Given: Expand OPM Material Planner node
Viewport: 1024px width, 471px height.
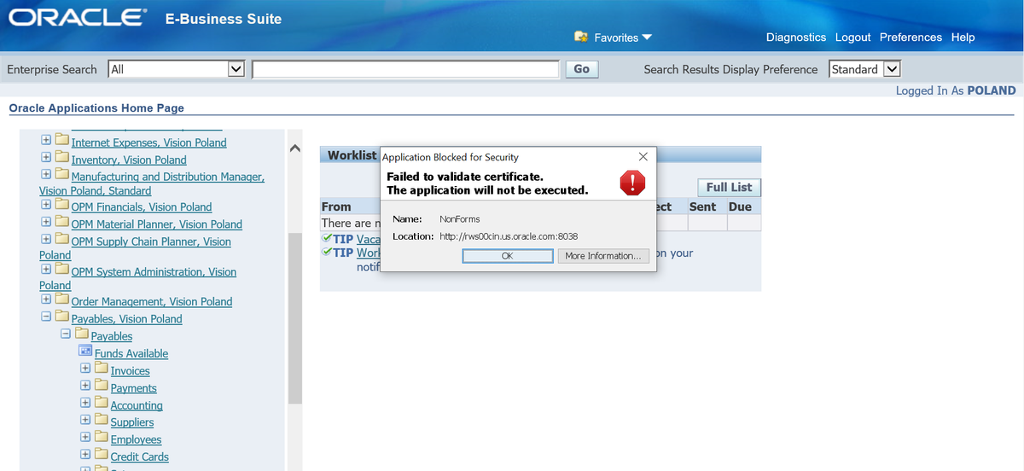Looking at the screenshot, I should (46, 224).
